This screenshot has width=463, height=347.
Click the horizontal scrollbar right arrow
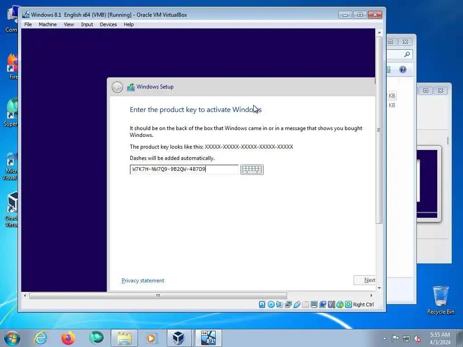372,295
